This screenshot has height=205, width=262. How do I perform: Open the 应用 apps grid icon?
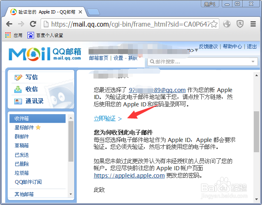point(8,35)
